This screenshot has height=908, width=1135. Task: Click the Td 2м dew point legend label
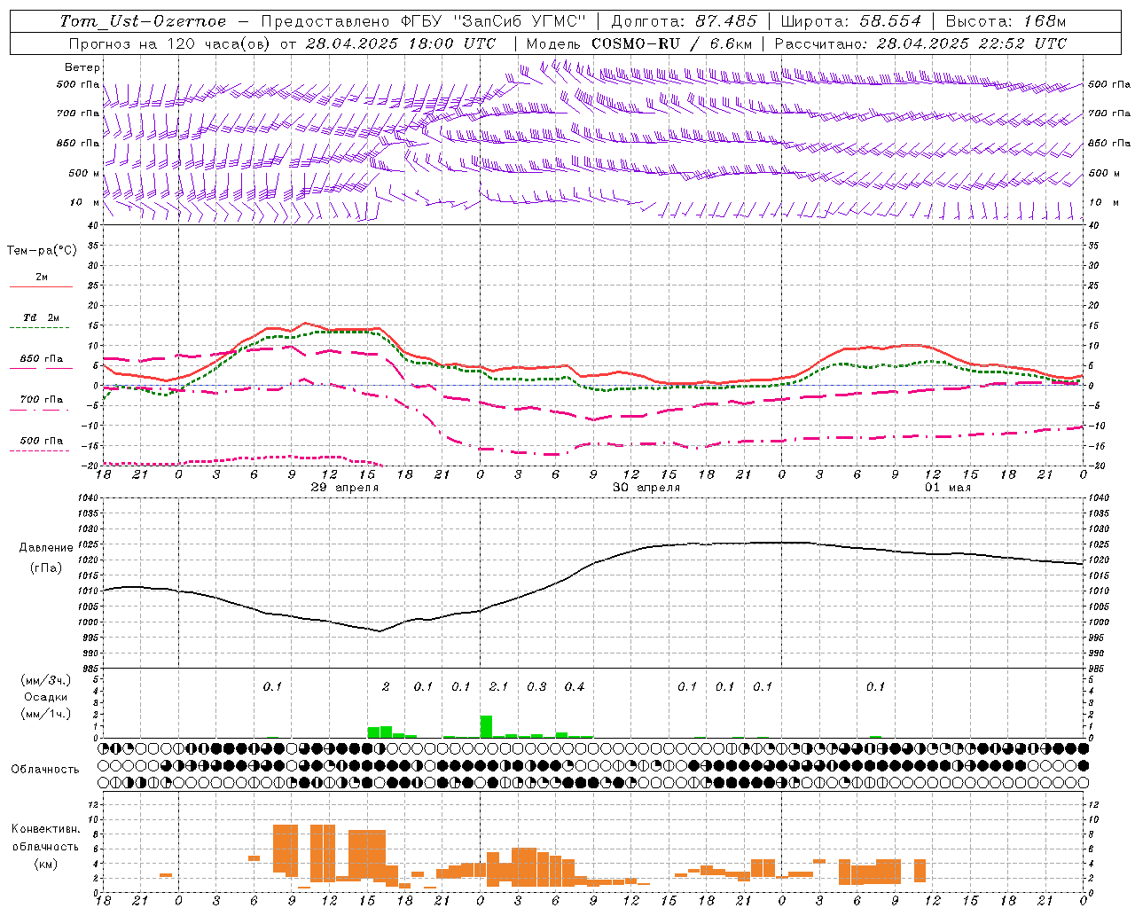click(x=42, y=317)
